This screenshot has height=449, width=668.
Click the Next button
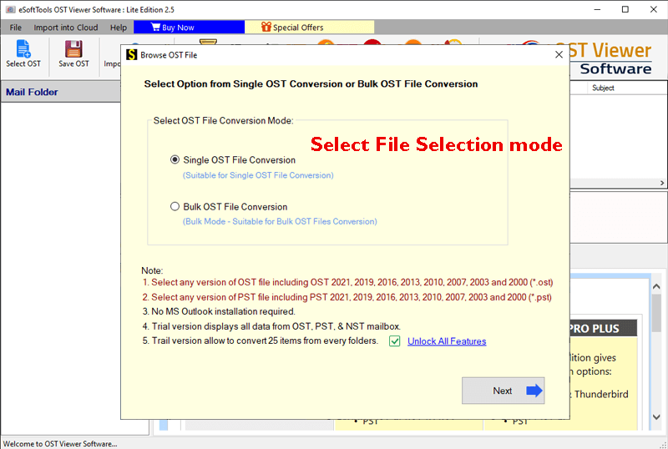tap(503, 391)
